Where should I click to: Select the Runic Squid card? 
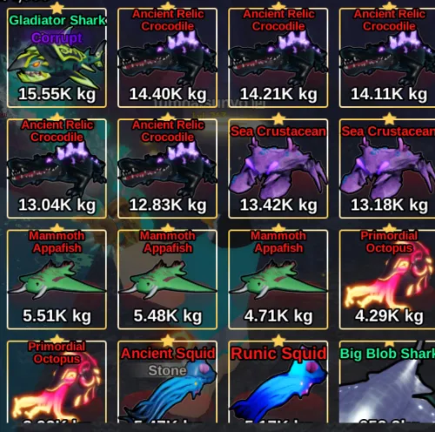(278, 381)
